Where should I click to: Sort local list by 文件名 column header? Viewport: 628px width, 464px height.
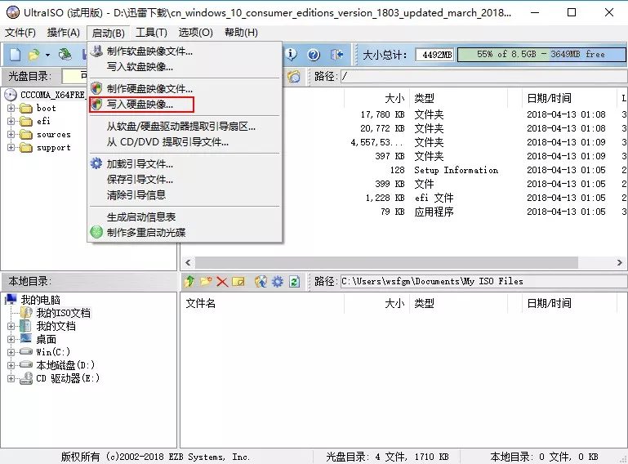262,303
